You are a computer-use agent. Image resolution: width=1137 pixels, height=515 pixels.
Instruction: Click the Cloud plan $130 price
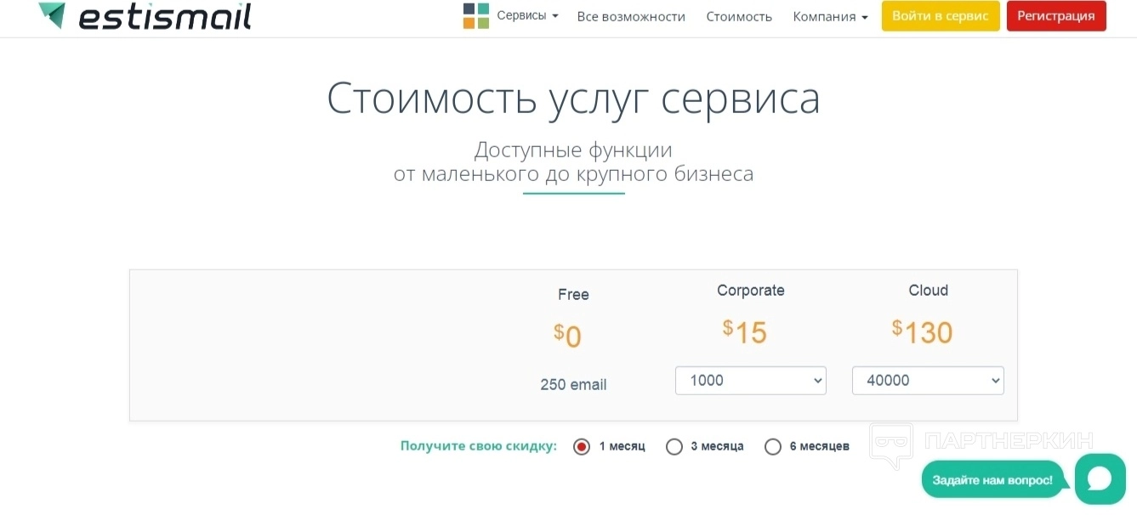click(923, 332)
